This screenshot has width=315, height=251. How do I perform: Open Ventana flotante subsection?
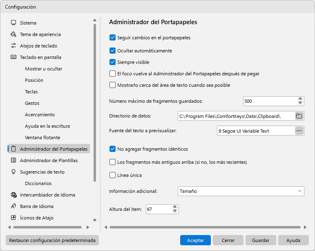pyautogui.click(x=42, y=138)
